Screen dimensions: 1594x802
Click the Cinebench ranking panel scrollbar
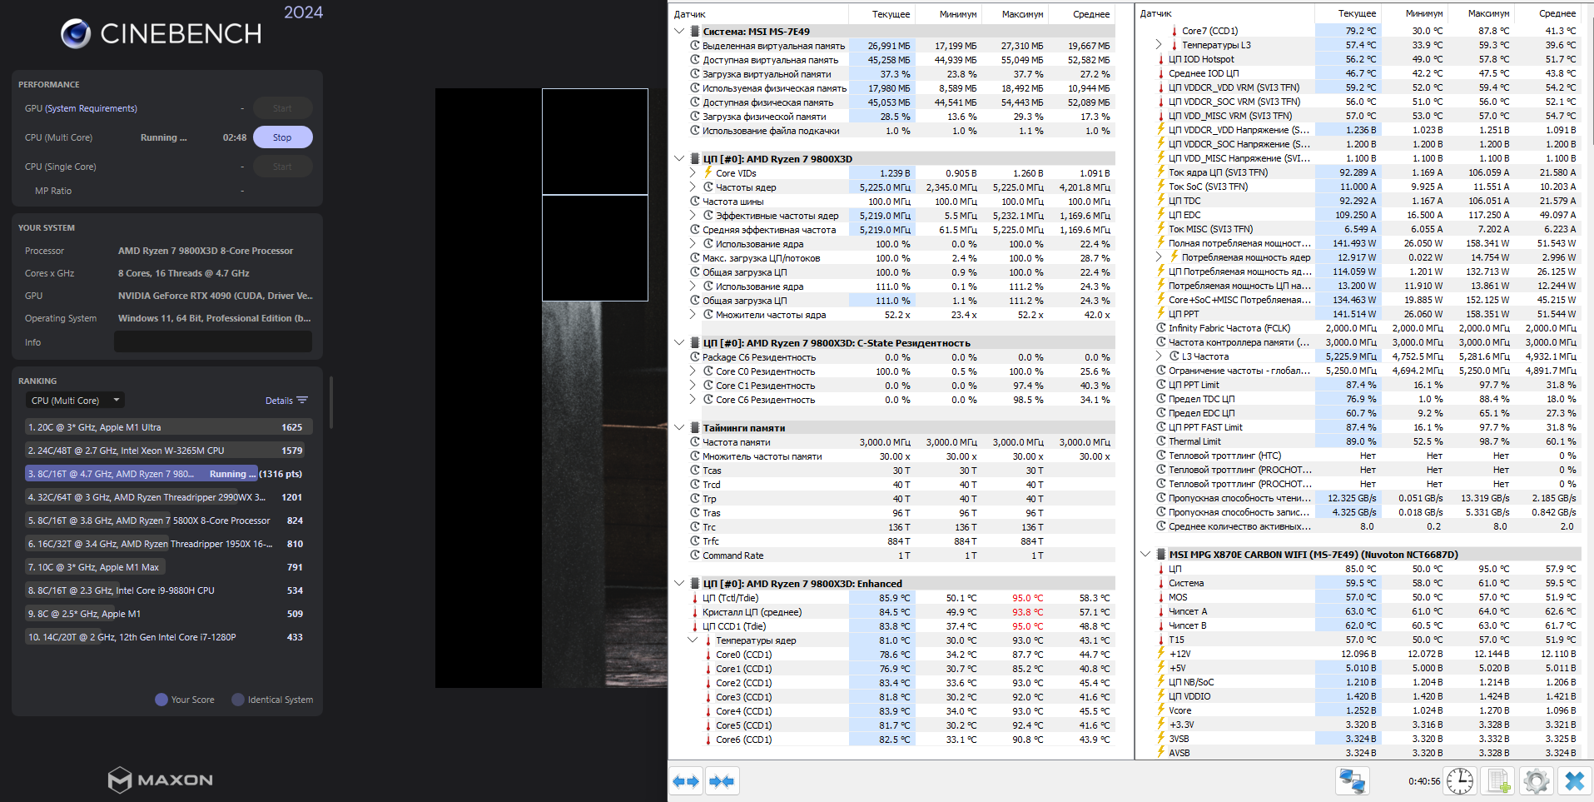pyautogui.click(x=331, y=403)
